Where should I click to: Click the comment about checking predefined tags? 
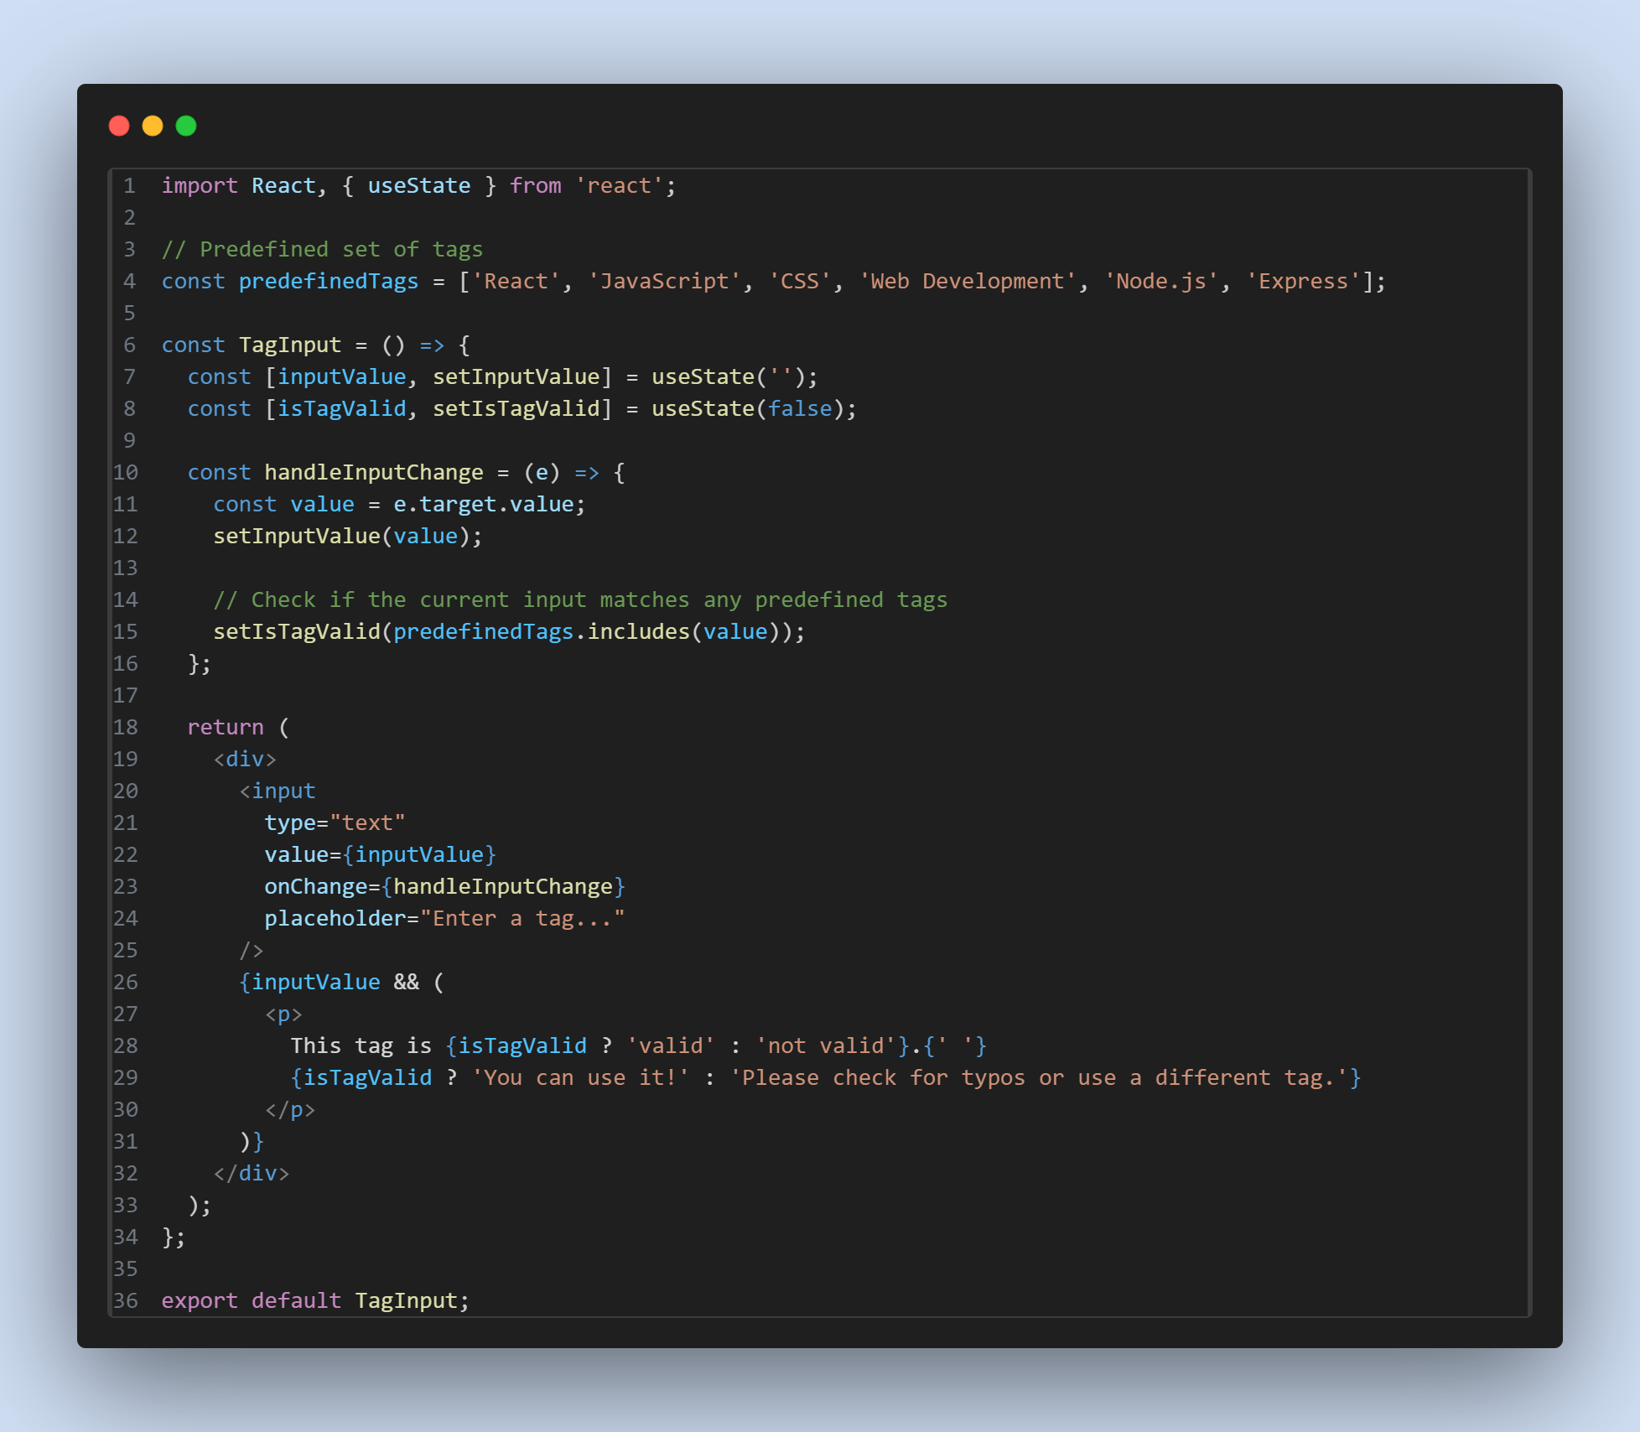coord(580,600)
